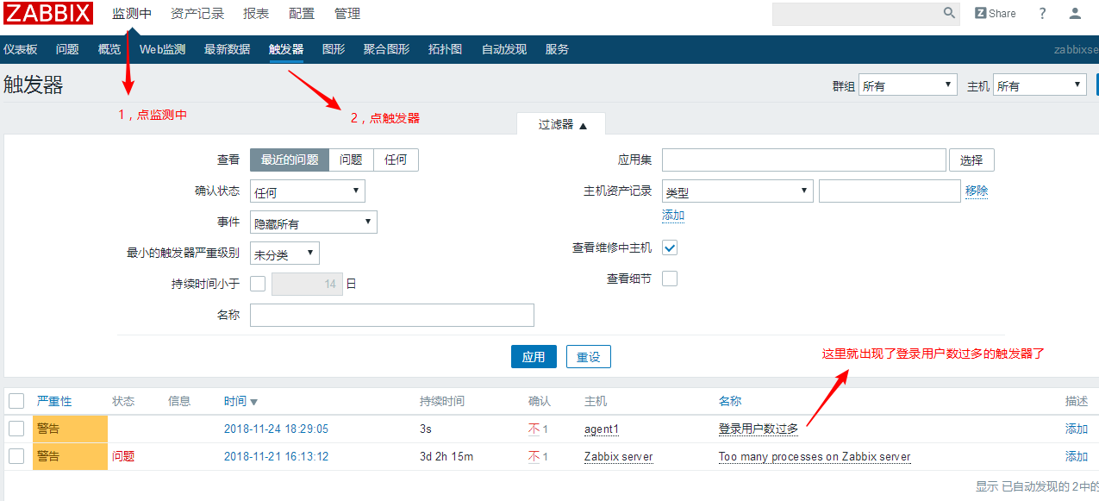Click 添加 description link in Zabbix server row
Viewport: 1099px width, 501px height.
pos(1077,457)
